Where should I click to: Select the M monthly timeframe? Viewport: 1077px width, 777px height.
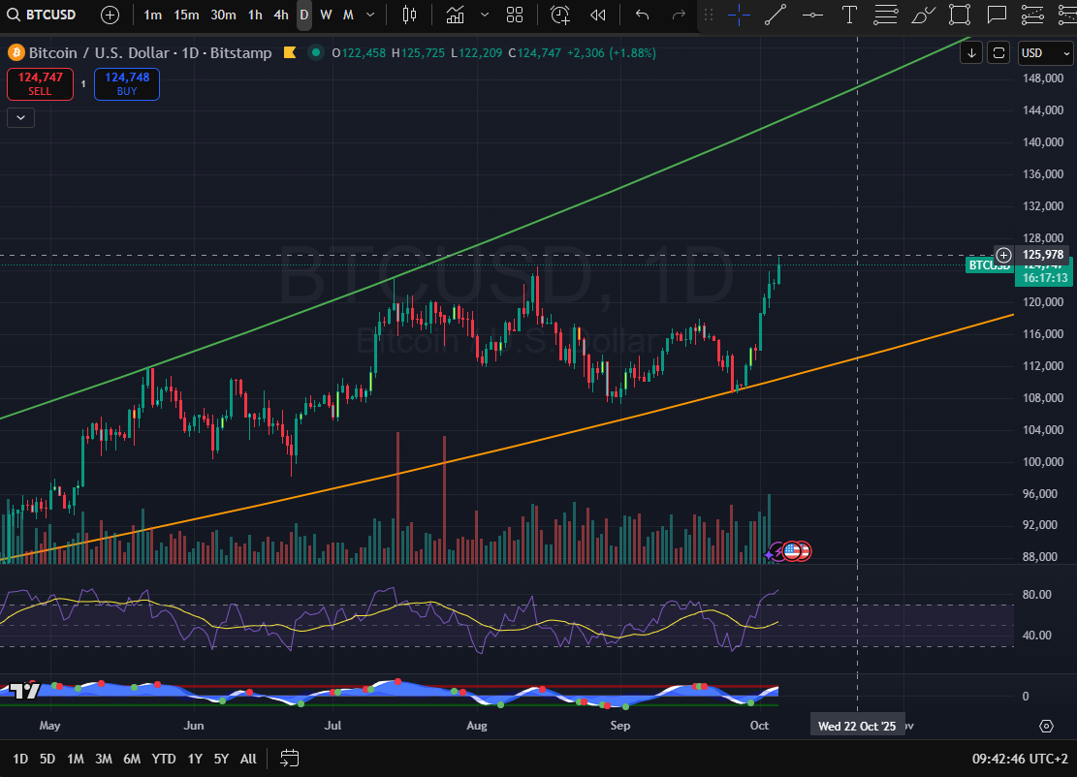[x=348, y=15]
